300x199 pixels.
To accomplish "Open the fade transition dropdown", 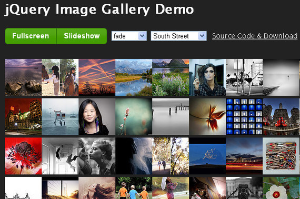I will tap(129, 36).
